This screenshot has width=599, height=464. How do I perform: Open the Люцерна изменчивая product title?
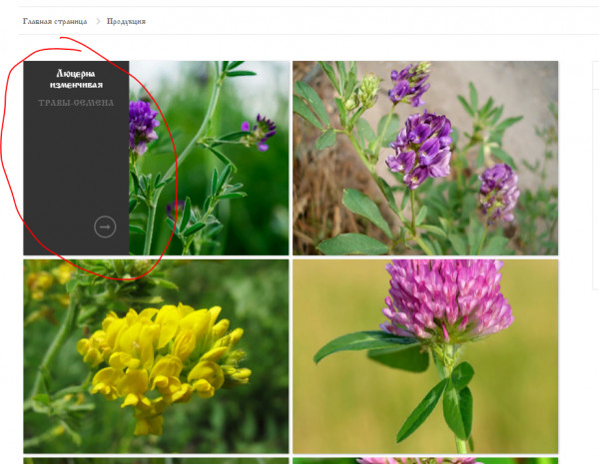click(76, 79)
